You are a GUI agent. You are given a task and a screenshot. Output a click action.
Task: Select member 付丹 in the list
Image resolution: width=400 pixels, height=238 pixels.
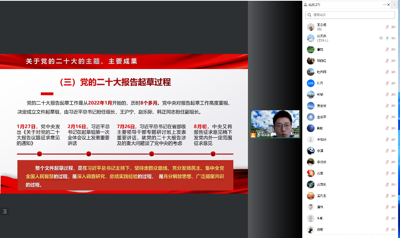click(x=320, y=83)
